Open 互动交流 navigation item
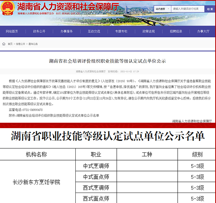The height and width of the screenshot is (203, 216). tap(94, 31)
